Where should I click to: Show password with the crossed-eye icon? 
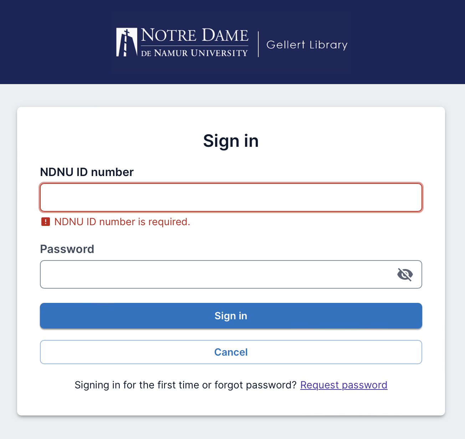[405, 274]
